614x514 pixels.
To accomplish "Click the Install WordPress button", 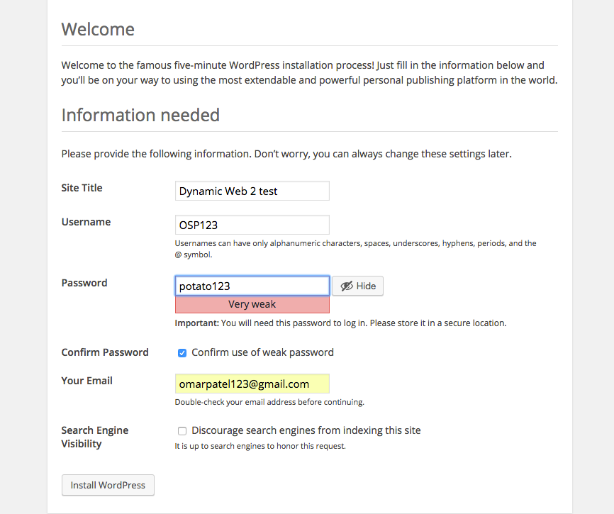I will point(108,485).
